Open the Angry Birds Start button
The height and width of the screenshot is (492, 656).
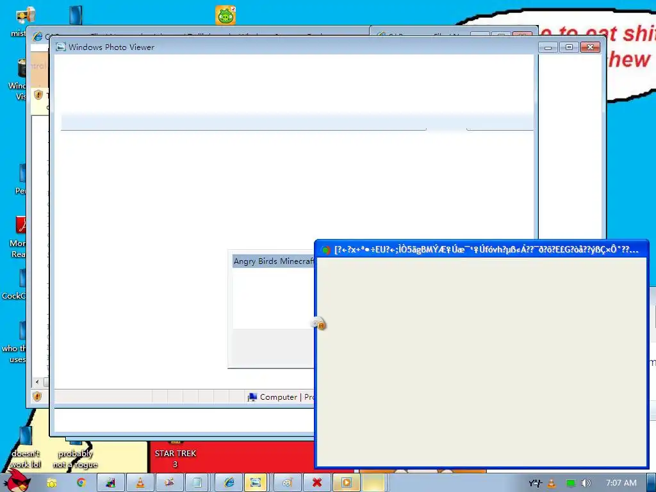17,482
